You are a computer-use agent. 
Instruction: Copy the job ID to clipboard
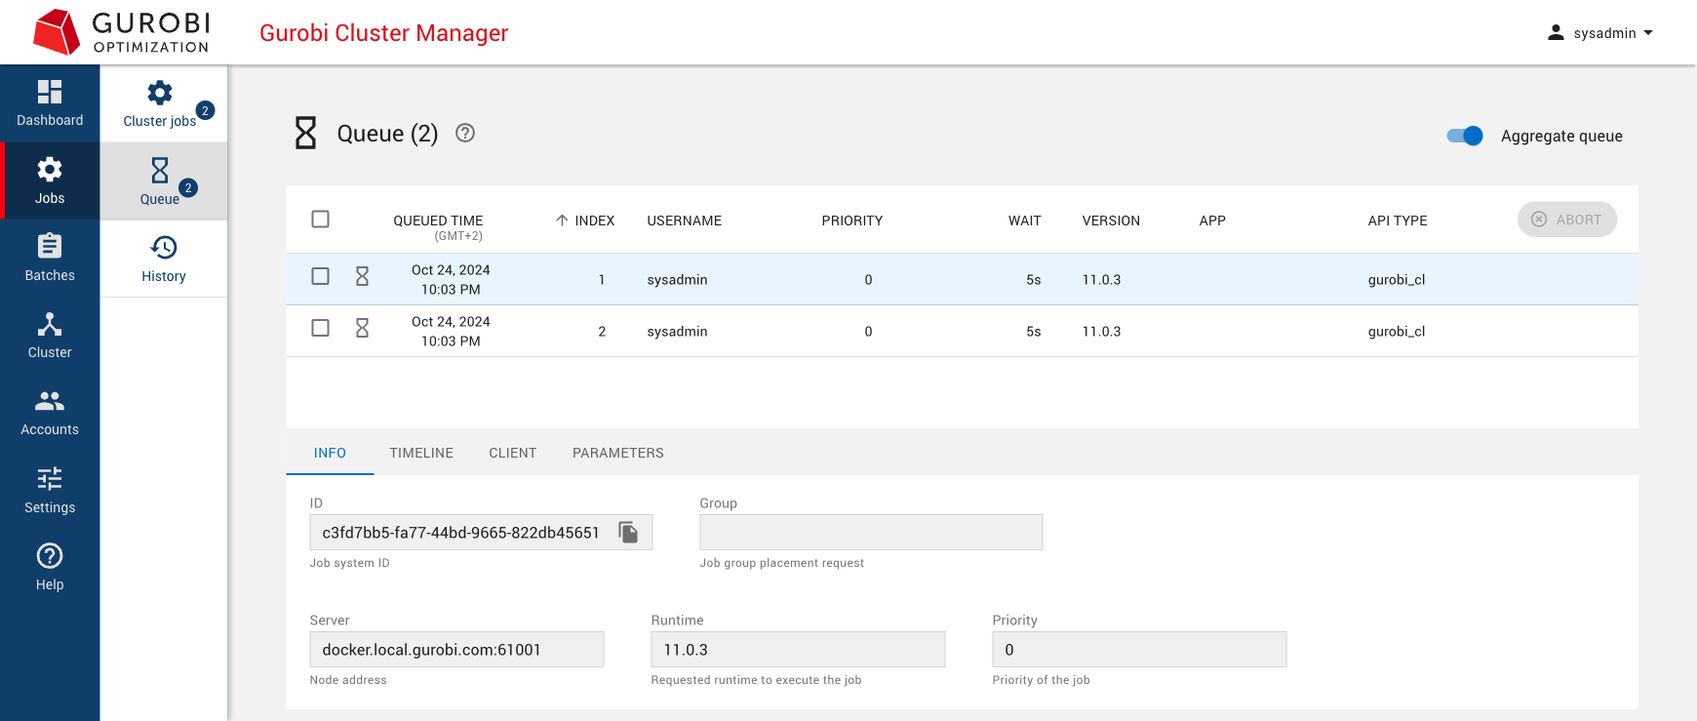629,533
